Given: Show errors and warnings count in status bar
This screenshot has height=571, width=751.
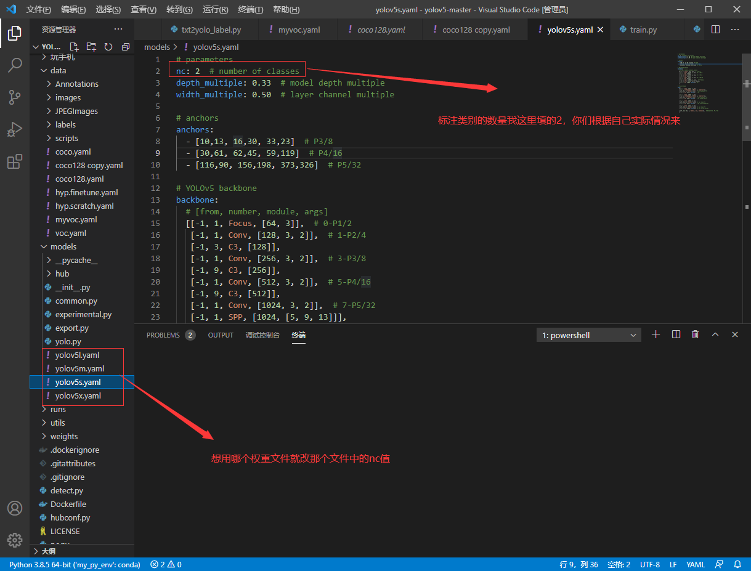Looking at the screenshot, I should (x=166, y=564).
